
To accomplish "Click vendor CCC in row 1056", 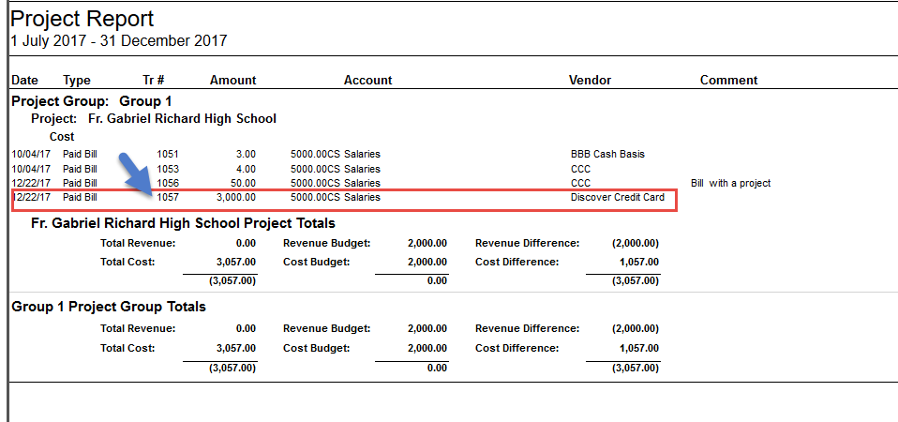I will click(581, 183).
